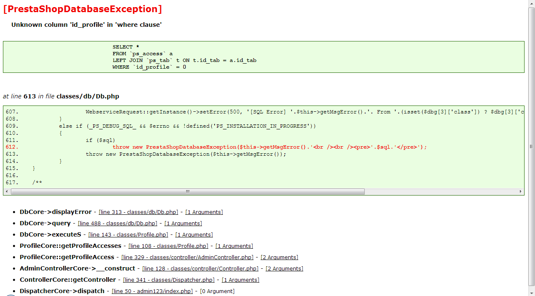Click the AdminControllerCore->__construct stack entry
The image size is (535, 296).
(x=77, y=268)
